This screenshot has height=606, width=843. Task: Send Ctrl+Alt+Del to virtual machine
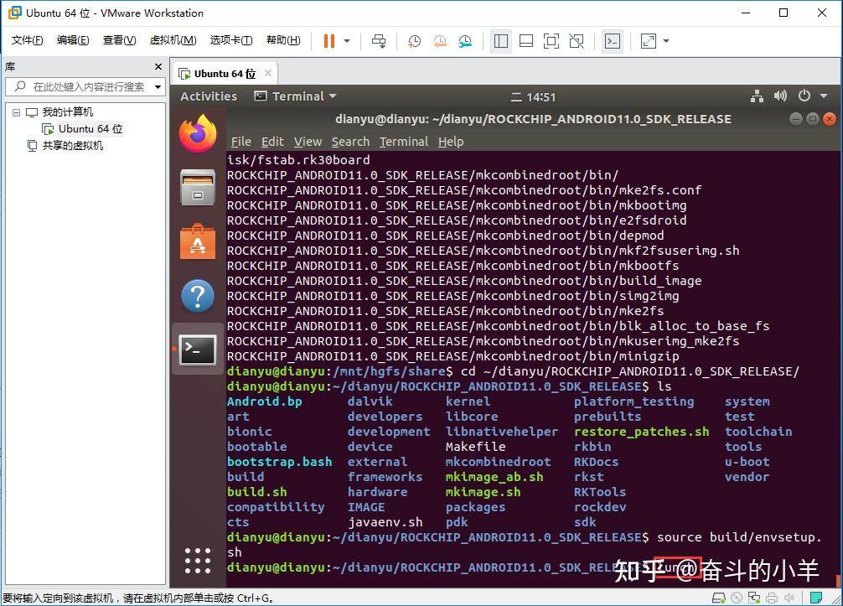tap(378, 40)
